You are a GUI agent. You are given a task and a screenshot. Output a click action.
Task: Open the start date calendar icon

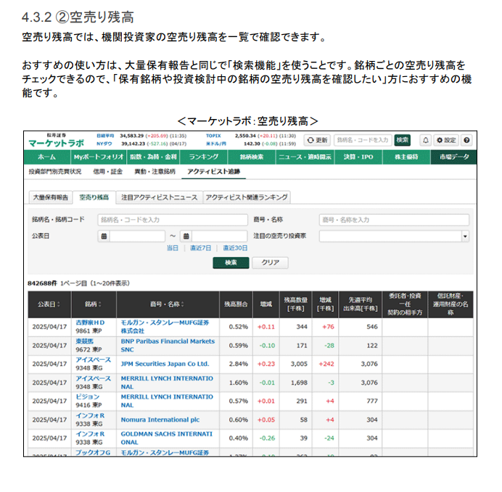pyautogui.click(x=104, y=236)
